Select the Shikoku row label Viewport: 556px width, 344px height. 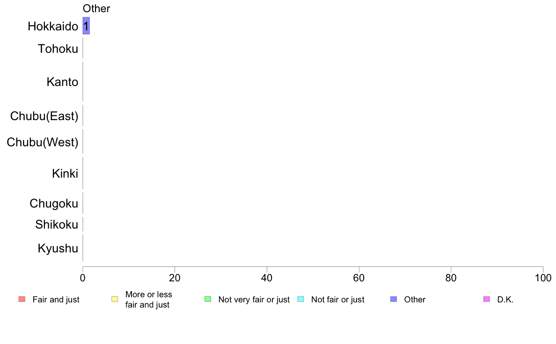(x=57, y=224)
